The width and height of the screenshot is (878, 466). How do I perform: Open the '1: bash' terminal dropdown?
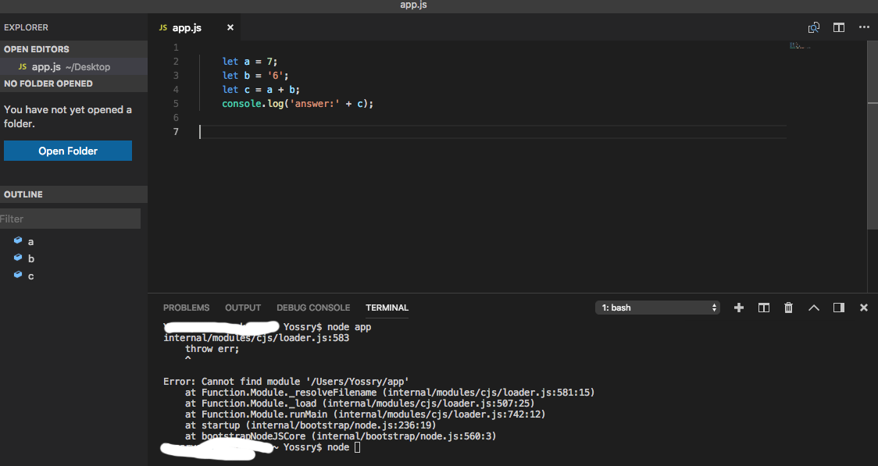tap(658, 308)
